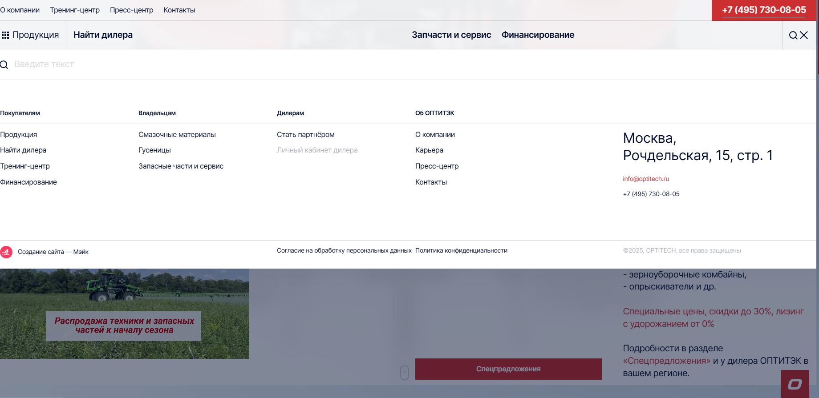Open Пресс-центр in the top bar
Image resolution: width=819 pixels, height=398 pixels.
click(x=131, y=10)
